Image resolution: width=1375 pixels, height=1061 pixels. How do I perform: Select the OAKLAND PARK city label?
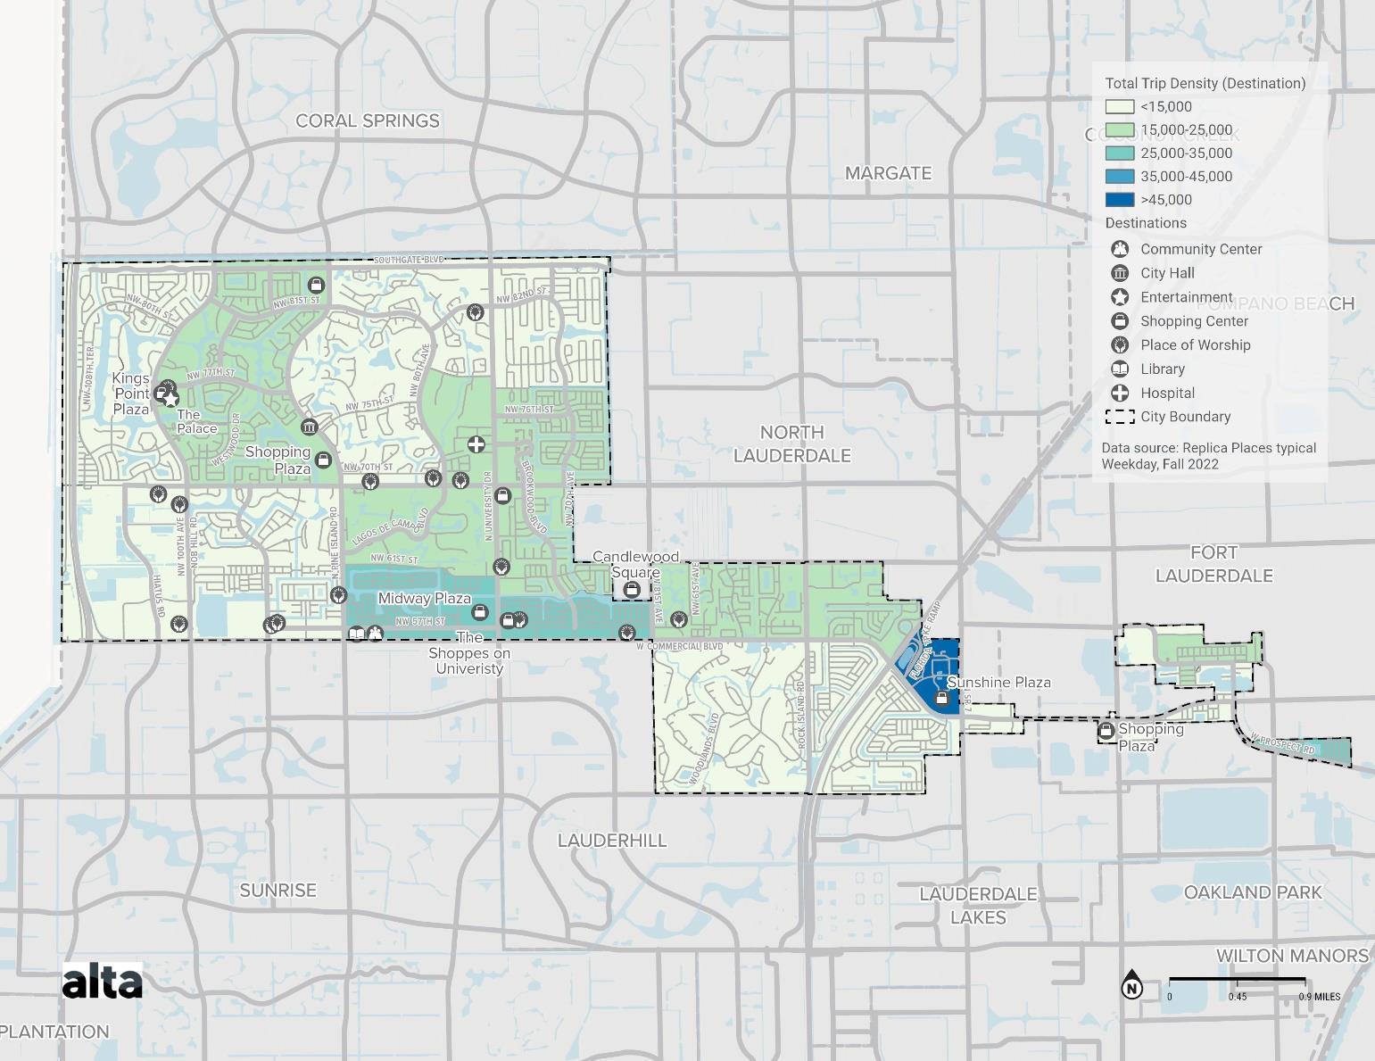click(1253, 892)
